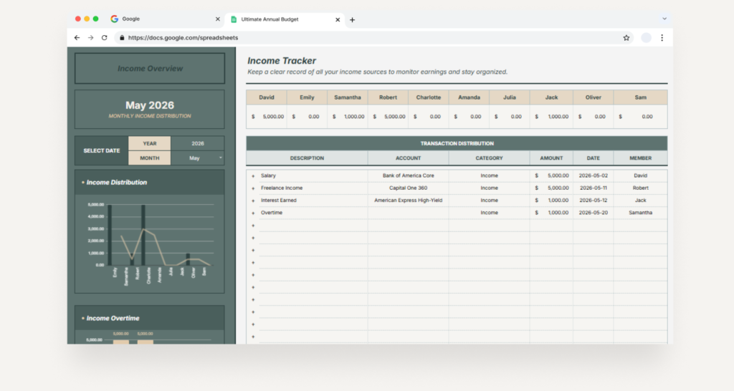Bookmark page with the star icon
Screen dimensions: 734x391
tap(626, 38)
